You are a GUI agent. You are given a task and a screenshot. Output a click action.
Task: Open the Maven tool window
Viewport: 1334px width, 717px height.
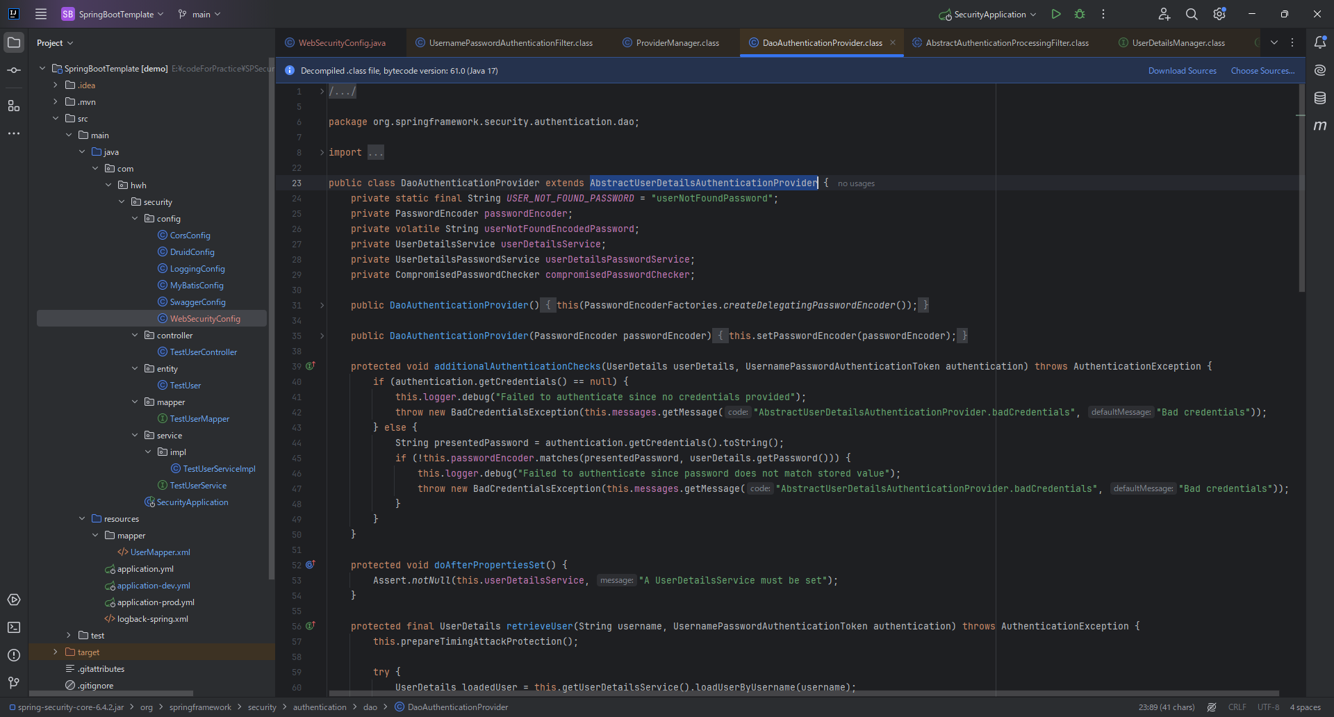click(x=1320, y=126)
